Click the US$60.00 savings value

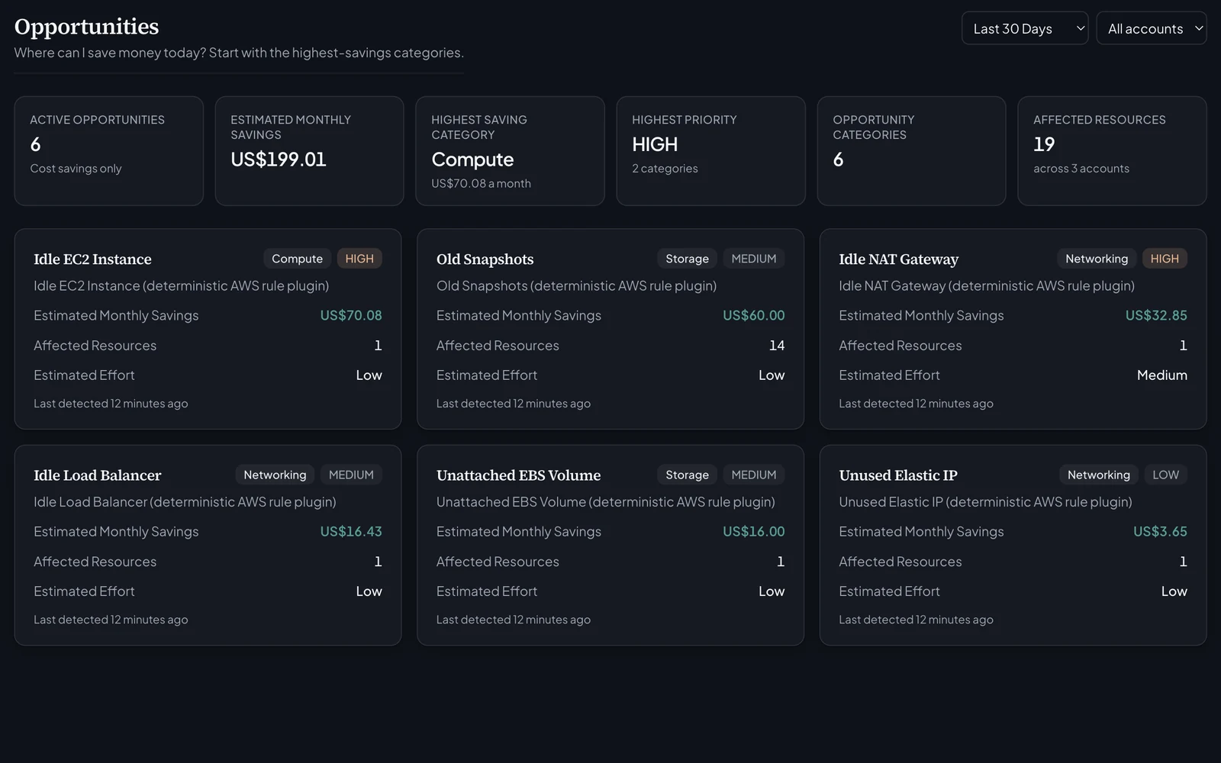click(753, 315)
